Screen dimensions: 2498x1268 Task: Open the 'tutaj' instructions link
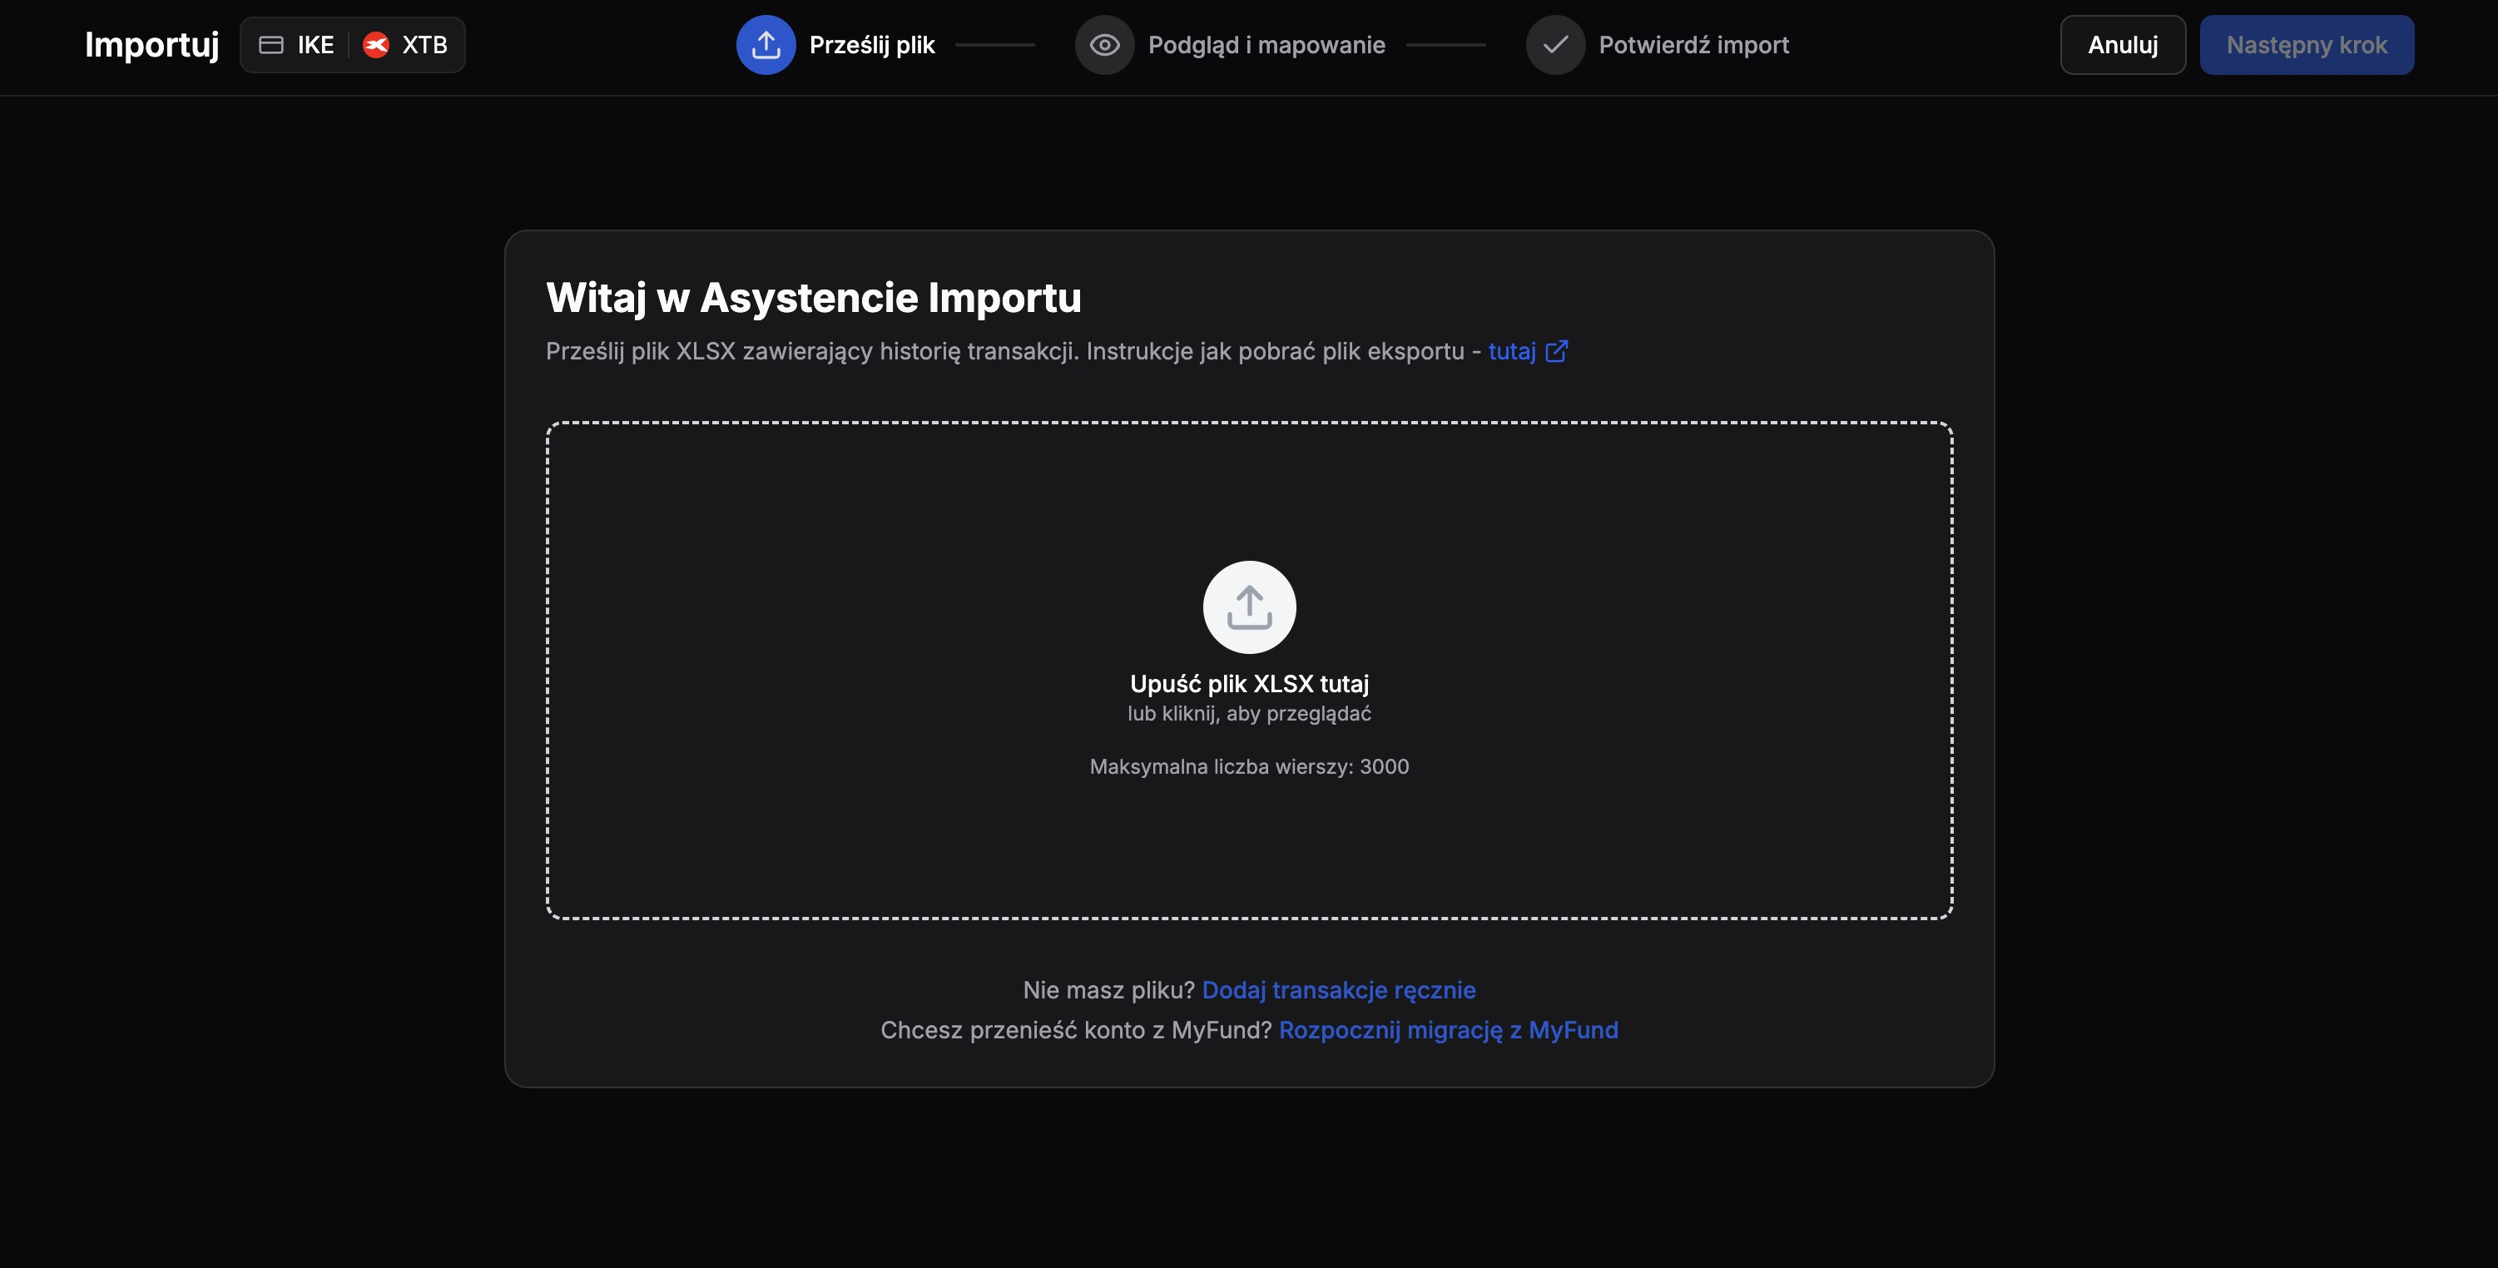(x=1511, y=351)
